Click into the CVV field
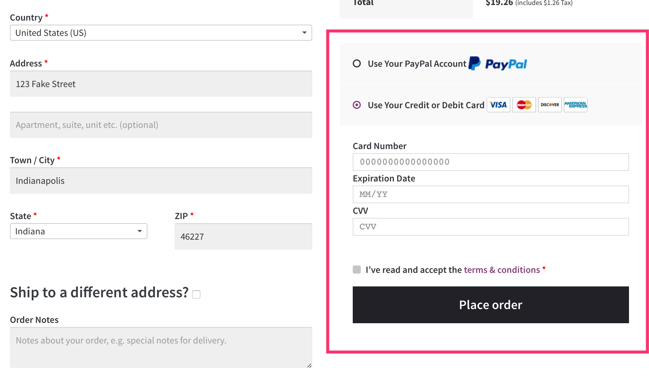 pos(491,226)
